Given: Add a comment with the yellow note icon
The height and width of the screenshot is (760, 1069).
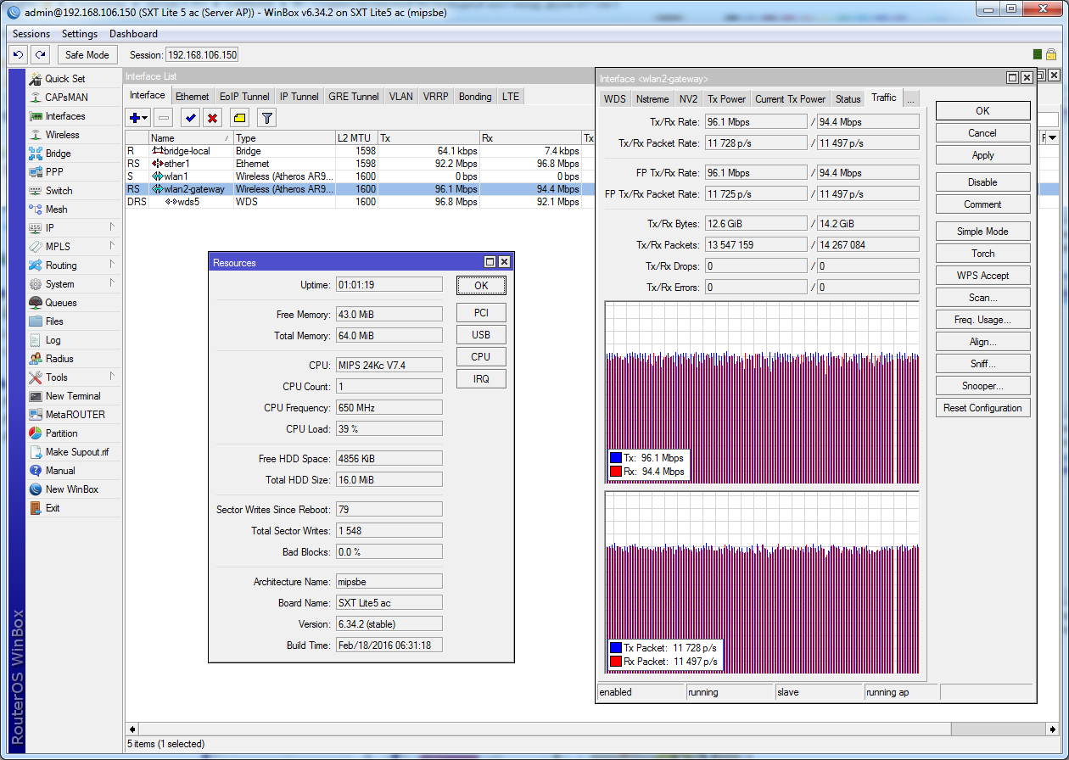Looking at the screenshot, I should [x=239, y=118].
